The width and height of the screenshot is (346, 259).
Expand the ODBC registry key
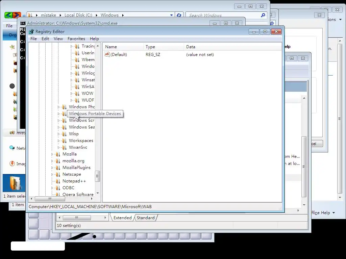52,188
